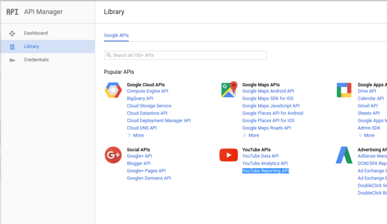Switch to the Google APIs tab

pos(116,35)
